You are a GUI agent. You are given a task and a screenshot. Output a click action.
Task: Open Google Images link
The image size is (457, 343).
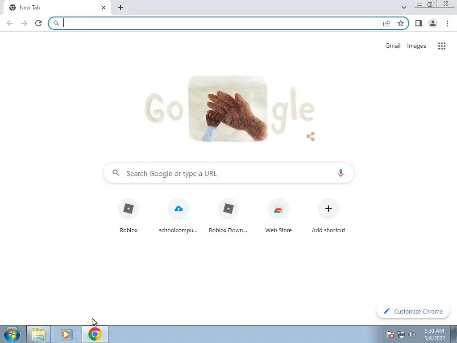[416, 46]
